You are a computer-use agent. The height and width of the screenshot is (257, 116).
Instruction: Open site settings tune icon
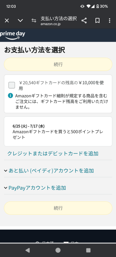pos(34,21)
